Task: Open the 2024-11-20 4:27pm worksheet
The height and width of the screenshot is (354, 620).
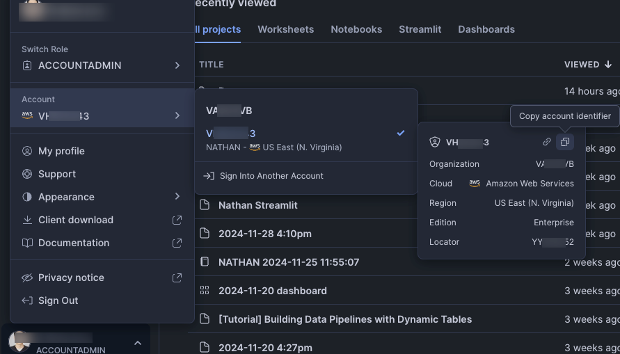Action: pos(265,347)
